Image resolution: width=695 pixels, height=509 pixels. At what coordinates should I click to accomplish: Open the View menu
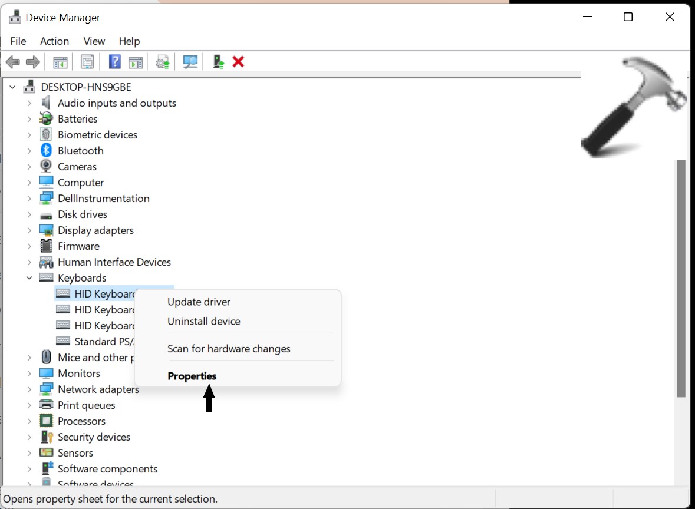pos(94,41)
